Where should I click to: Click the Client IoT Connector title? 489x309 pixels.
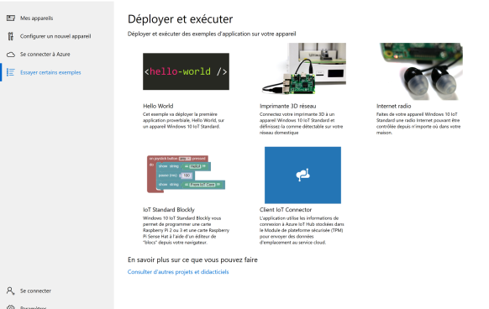coord(286,210)
